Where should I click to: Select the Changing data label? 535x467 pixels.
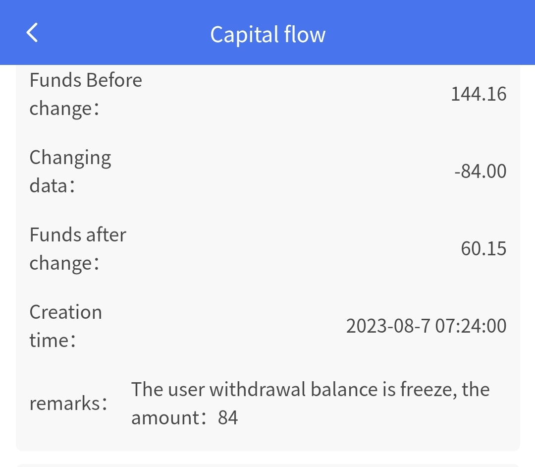pyautogui.click(x=70, y=171)
